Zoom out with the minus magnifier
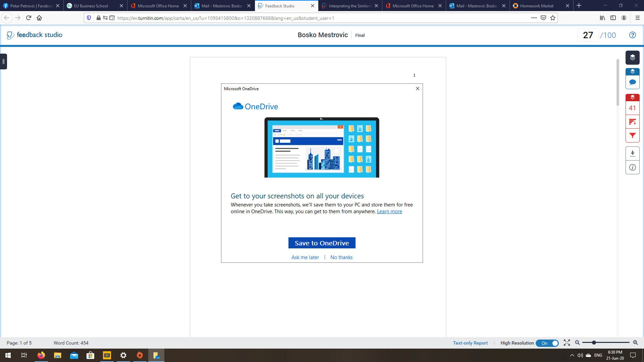 pos(577,343)
